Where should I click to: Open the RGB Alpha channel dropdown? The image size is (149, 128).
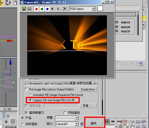[94, 9]
